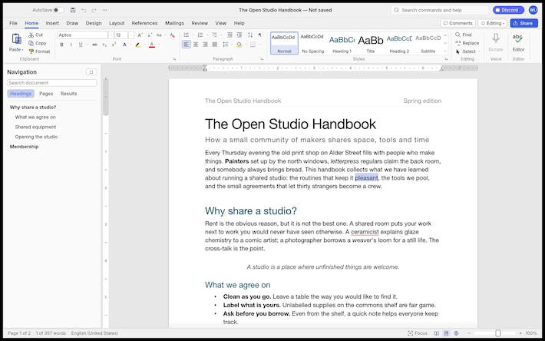Pick the red font color button
The height and width of the screenshot is (341, 545).
coord(151,45)
